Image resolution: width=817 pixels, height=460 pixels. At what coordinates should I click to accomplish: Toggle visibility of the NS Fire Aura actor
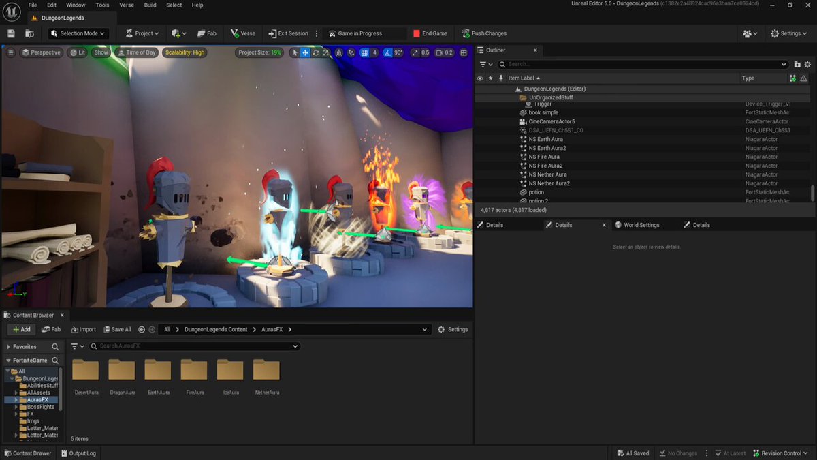(479, 157)
